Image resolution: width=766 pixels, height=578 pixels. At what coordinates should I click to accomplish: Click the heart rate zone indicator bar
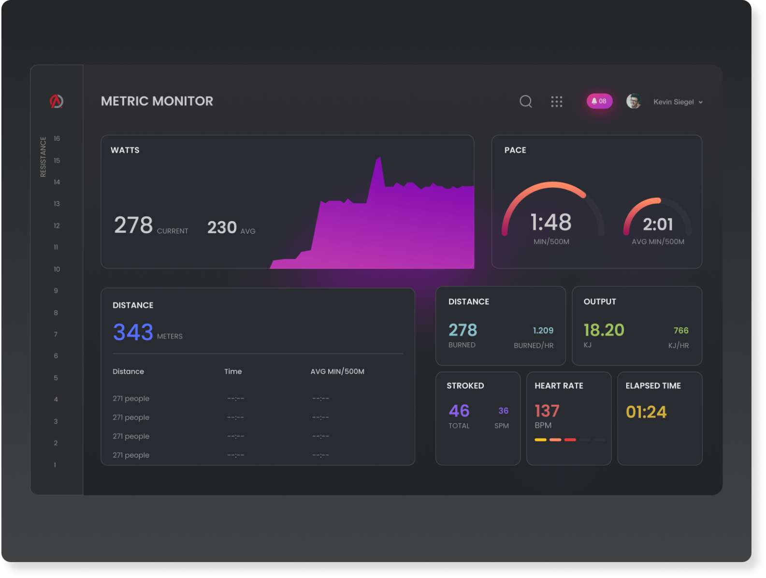(569, 440)
